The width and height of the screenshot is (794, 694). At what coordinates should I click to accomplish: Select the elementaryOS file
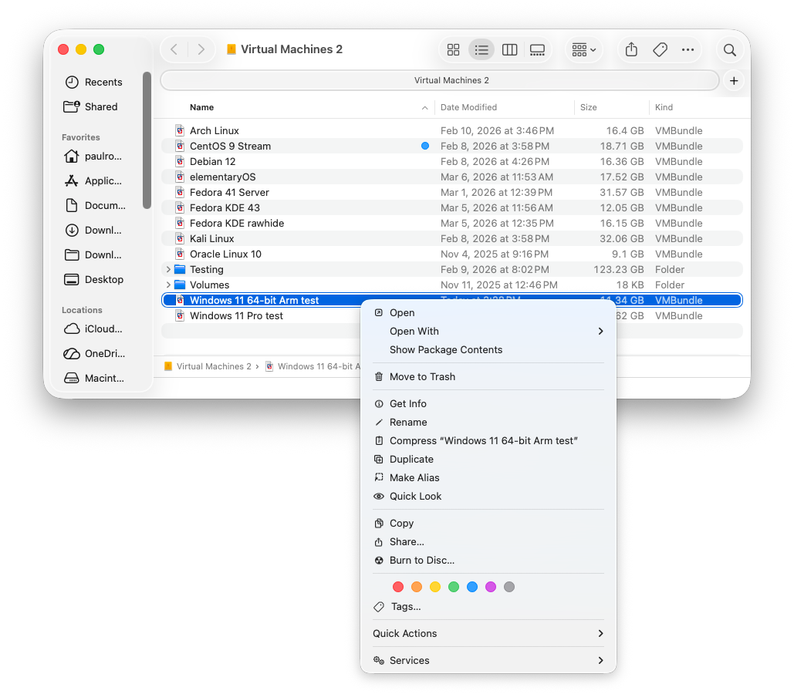451,177
